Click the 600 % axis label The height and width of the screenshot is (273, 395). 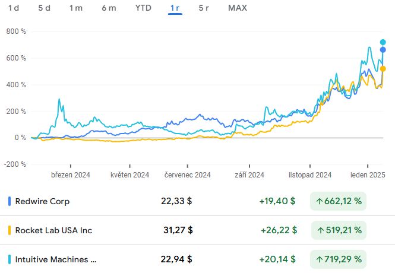point(16,58)
